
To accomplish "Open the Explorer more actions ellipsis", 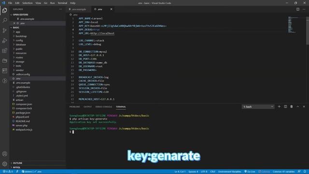I will tap(60, 9).
